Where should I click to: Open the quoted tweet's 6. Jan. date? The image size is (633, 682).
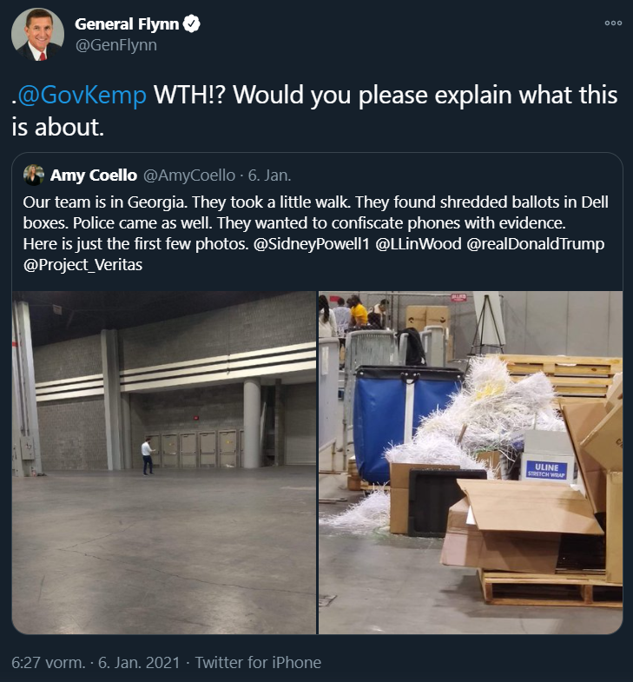click(269, 175)
